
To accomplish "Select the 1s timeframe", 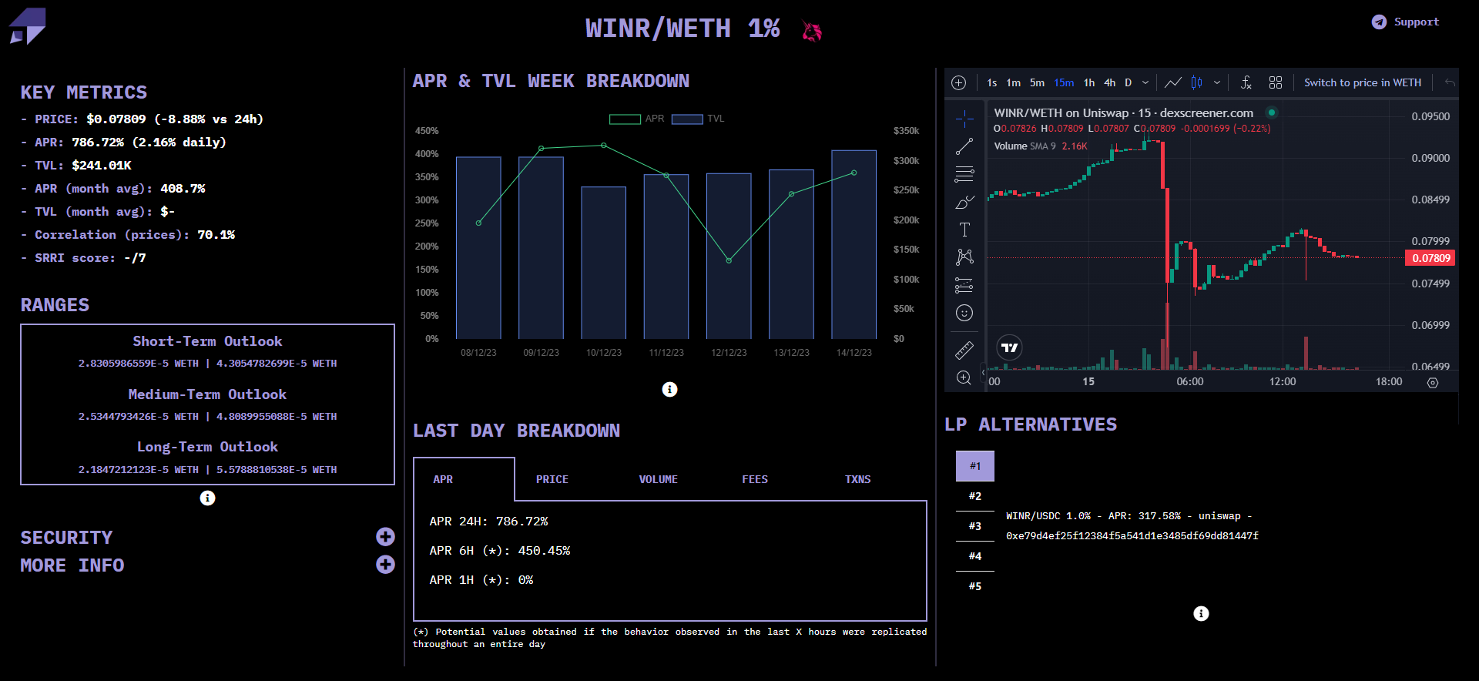I will [x=991, y=82].
